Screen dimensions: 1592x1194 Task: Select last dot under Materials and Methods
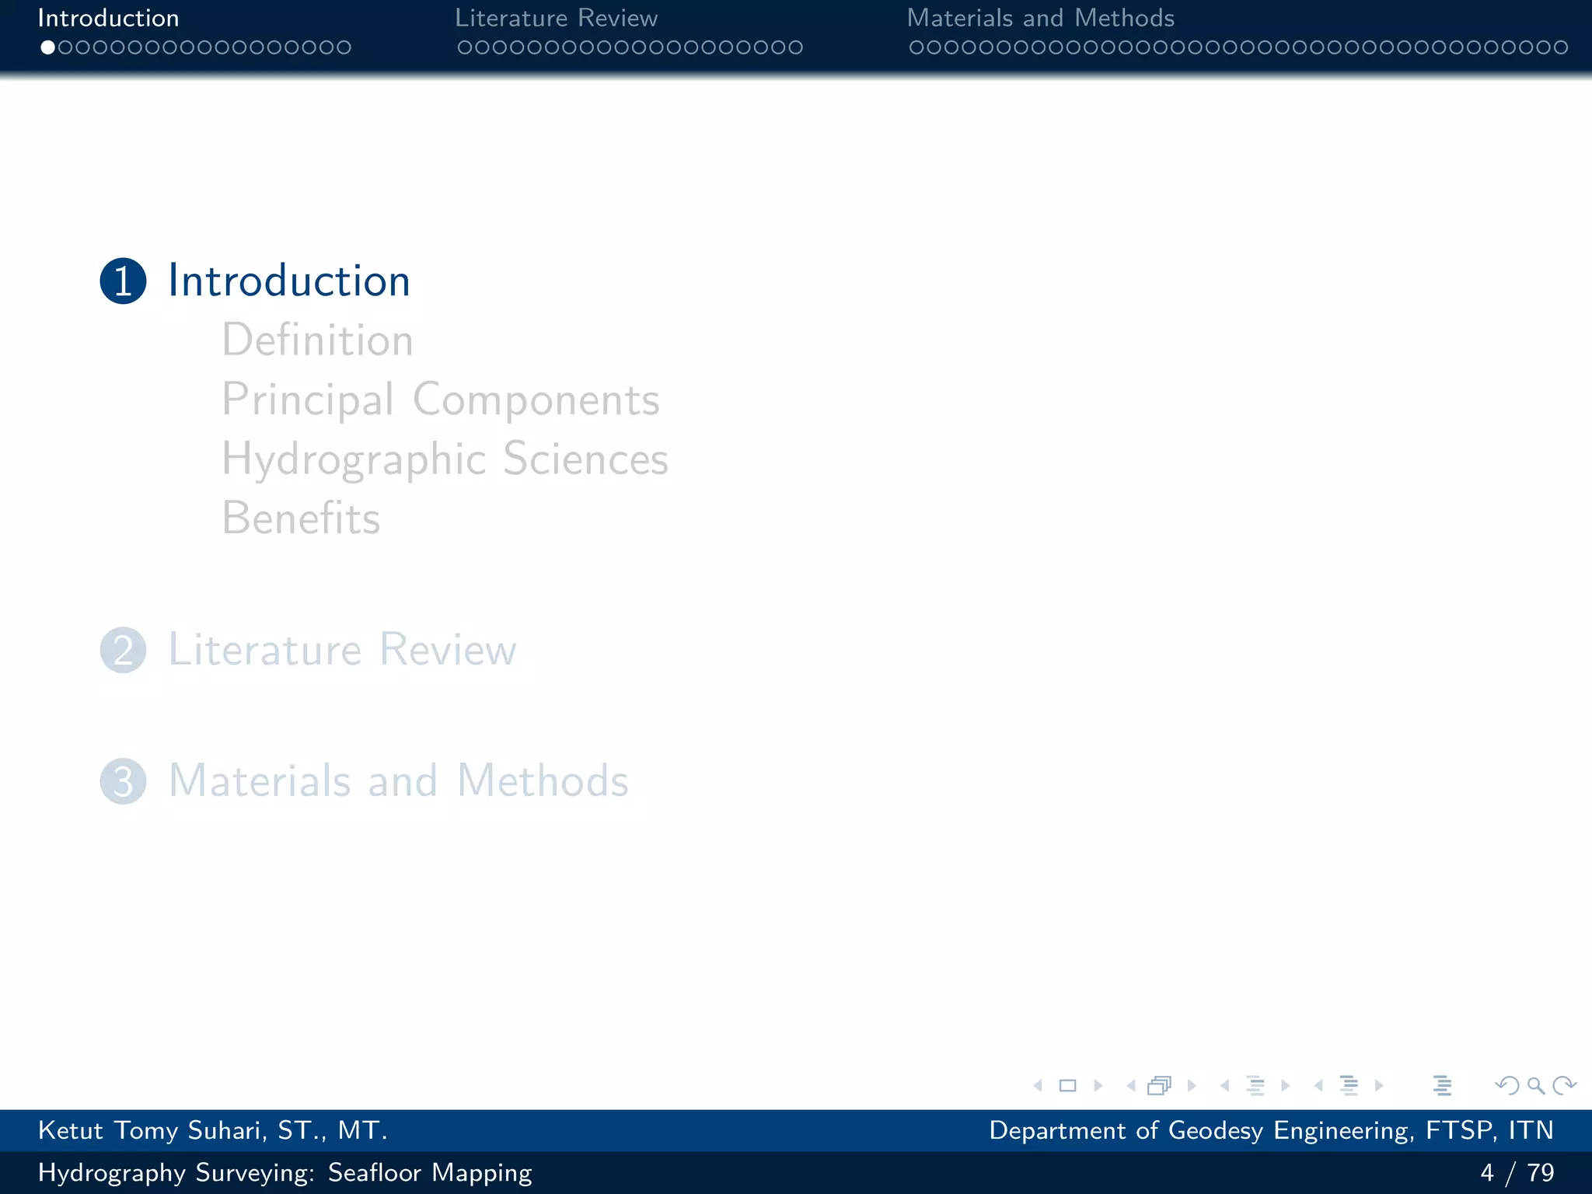[1561, 47]
